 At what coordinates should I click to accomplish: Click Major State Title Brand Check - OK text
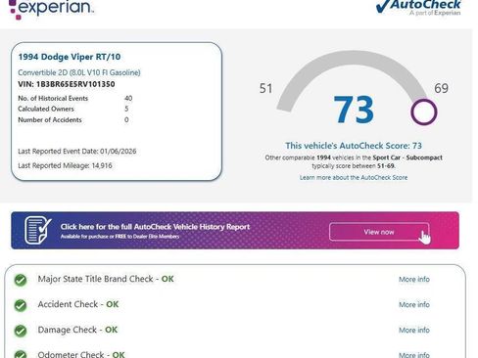106,279
